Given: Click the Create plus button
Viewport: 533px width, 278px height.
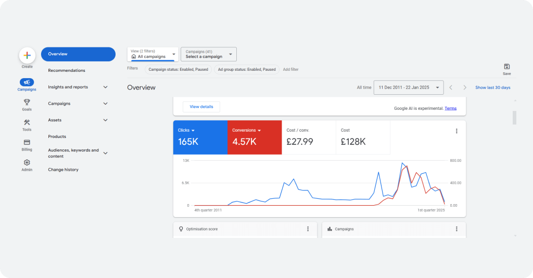Looking at the screenshot, I should click(x=27, y=55).
